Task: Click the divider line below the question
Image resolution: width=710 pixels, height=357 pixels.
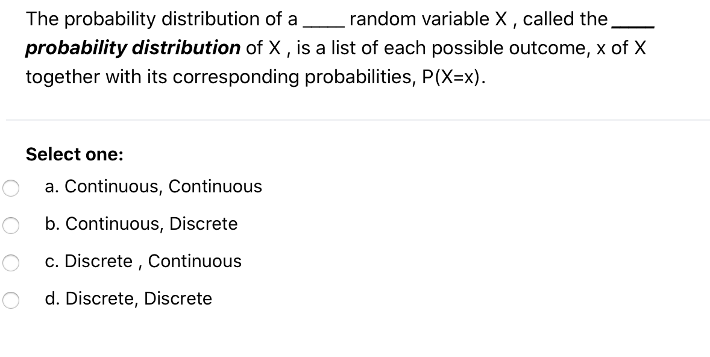Action: (355, 120)
